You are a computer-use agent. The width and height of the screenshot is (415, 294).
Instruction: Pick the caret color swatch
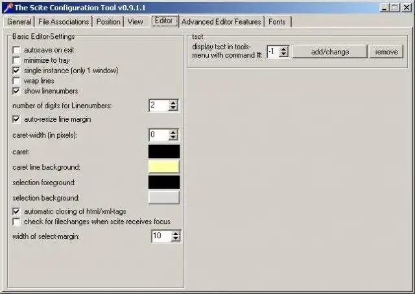pos(164,152)
